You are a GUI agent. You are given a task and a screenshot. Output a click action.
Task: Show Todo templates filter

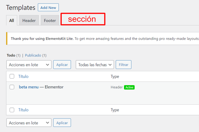point(11,55)
